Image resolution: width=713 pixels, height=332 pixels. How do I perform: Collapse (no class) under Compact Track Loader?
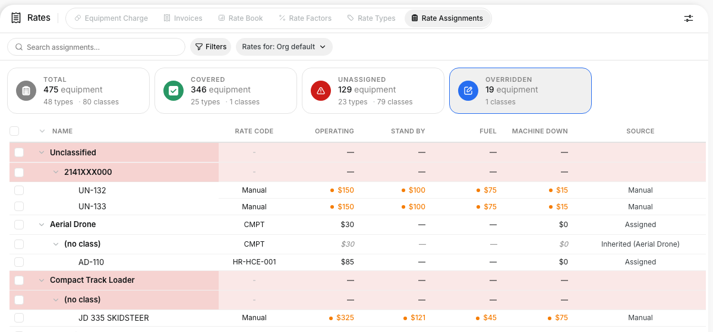(56, 299)
